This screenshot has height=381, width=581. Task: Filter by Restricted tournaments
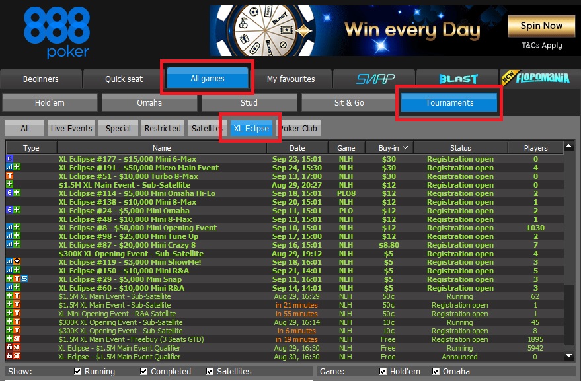[x=163, y=129]
